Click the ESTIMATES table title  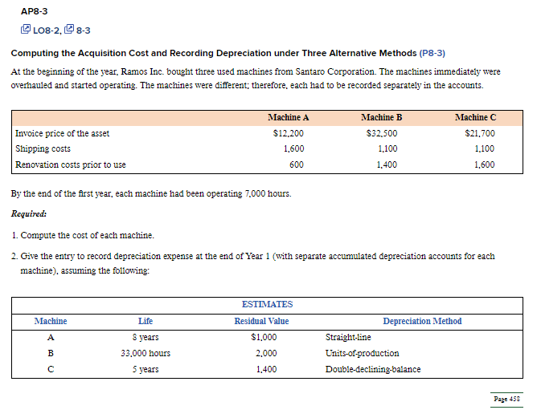(267, 304)
